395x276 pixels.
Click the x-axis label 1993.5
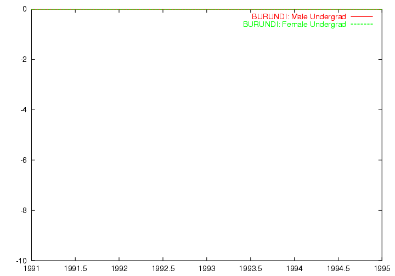[251, 268]
